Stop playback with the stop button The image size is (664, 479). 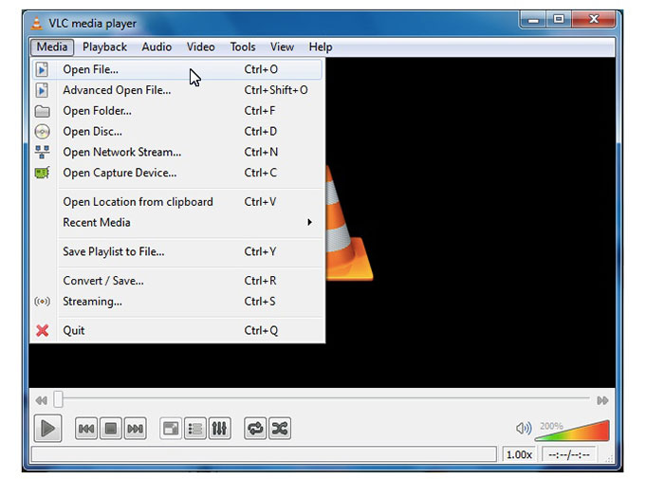[111, 429]
